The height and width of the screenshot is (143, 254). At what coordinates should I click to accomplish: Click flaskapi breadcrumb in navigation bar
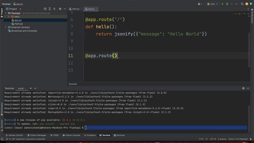(6, 4)
